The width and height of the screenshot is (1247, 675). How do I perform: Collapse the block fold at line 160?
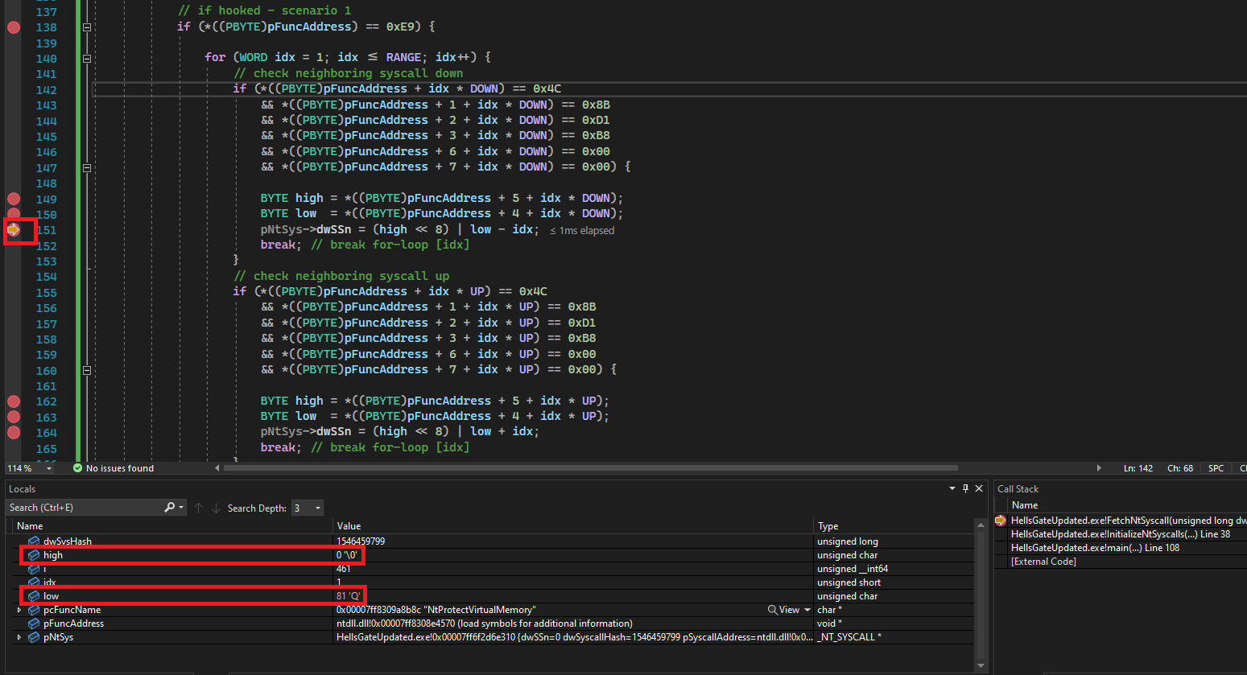[87, 370]
